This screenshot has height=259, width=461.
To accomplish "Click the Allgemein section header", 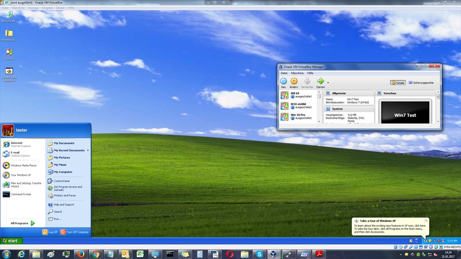I will [x=349, y=94].
